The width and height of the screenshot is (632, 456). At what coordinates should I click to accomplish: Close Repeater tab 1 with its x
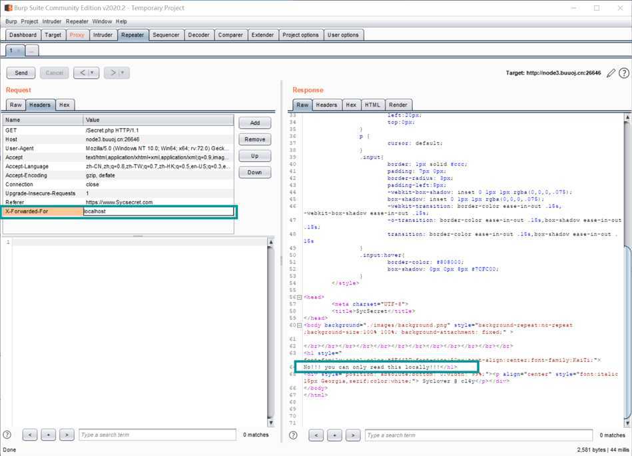tap(19, 51)
